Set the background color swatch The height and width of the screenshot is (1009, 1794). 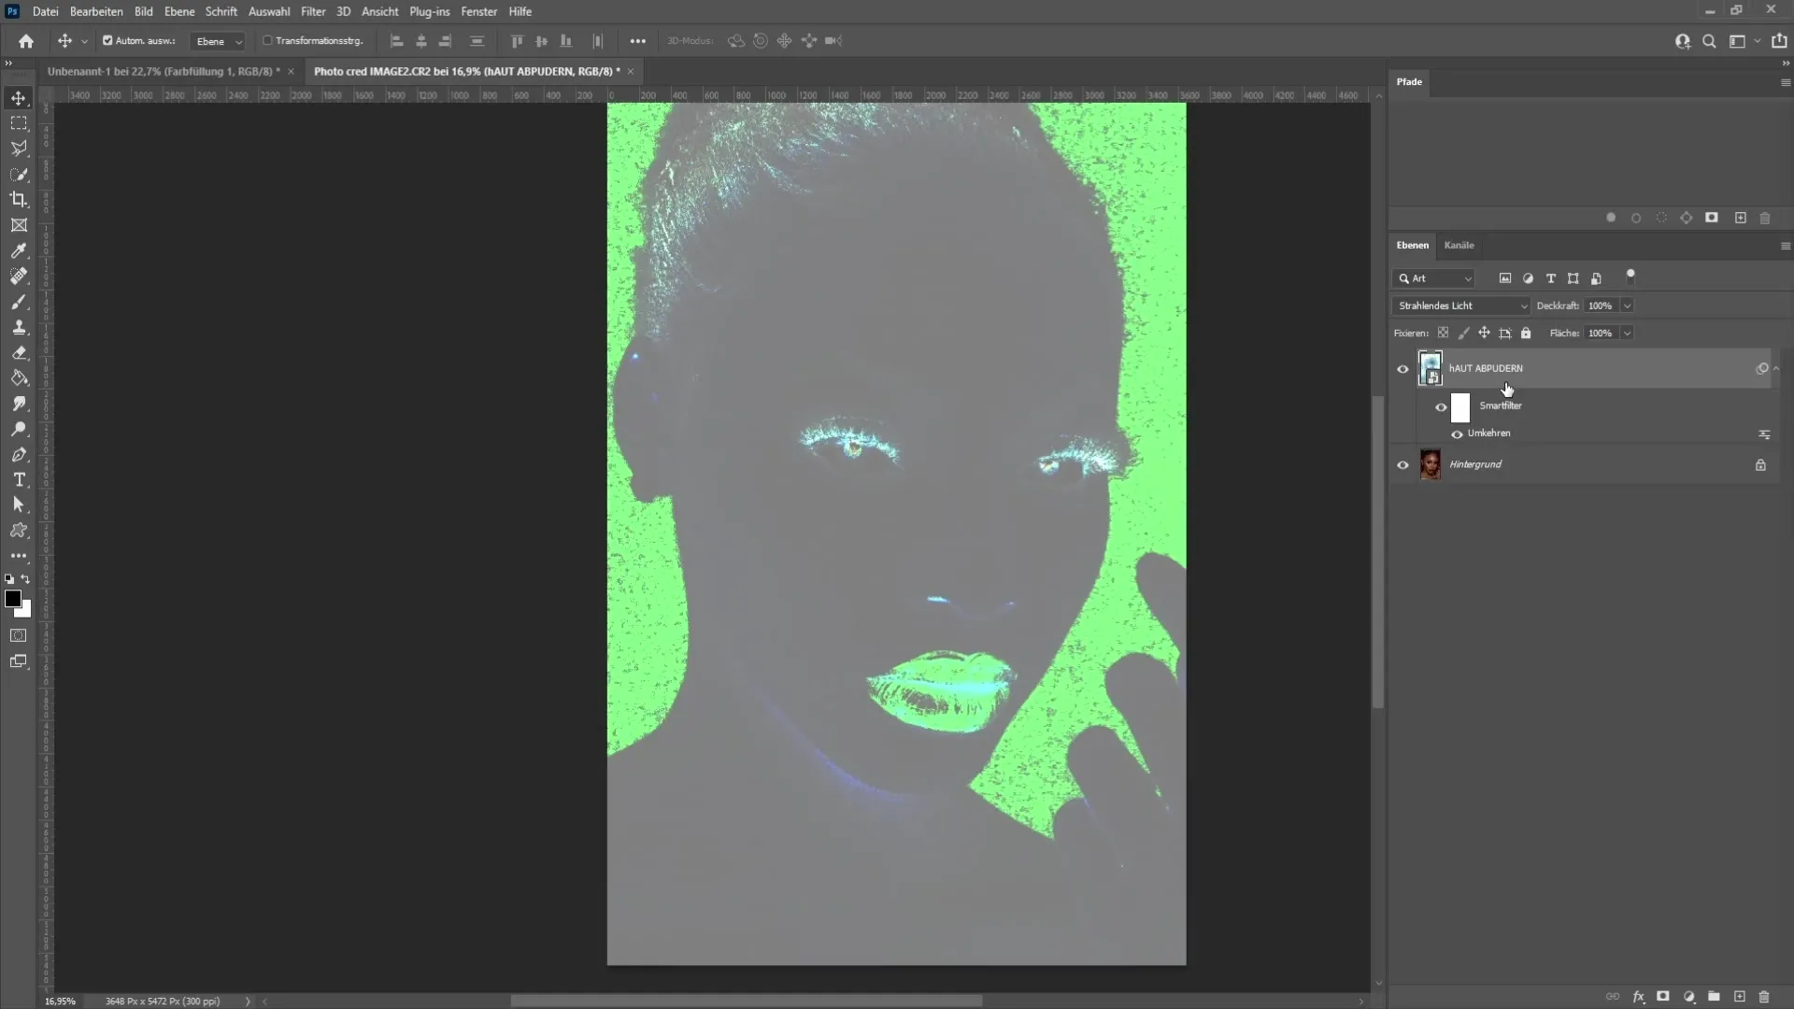pos(26,612)
